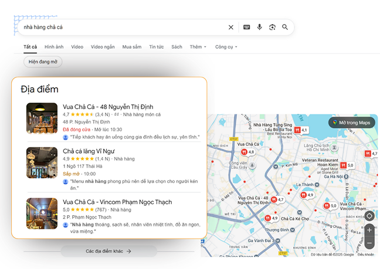This screenshot has width=380, height=275.
Task: Click the Địa điểm heading
Action: [39, 89]
